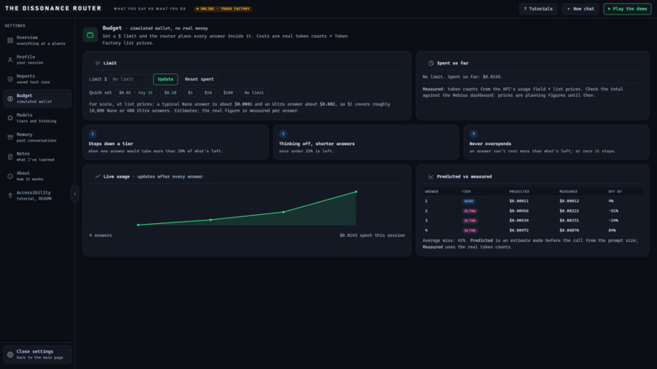Click the "$0.0143 spent this session" text
Image resolution: width=657 pixels, height=369 pixels.
pyautogui.click(x=372, y=235)
